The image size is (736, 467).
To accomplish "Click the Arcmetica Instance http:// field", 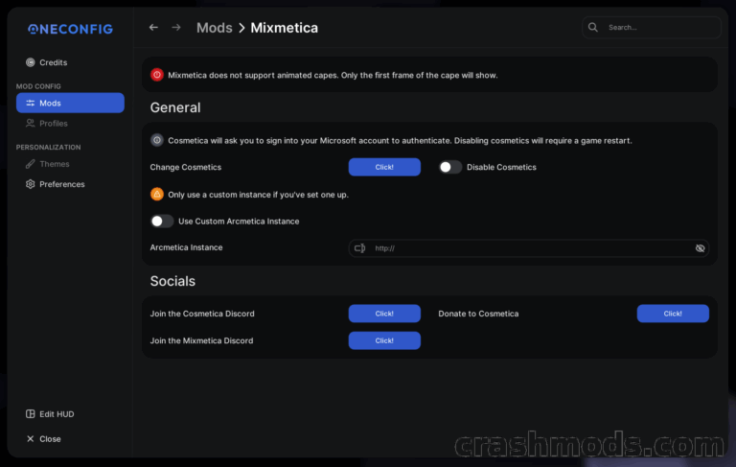I will tap(529, 248).
